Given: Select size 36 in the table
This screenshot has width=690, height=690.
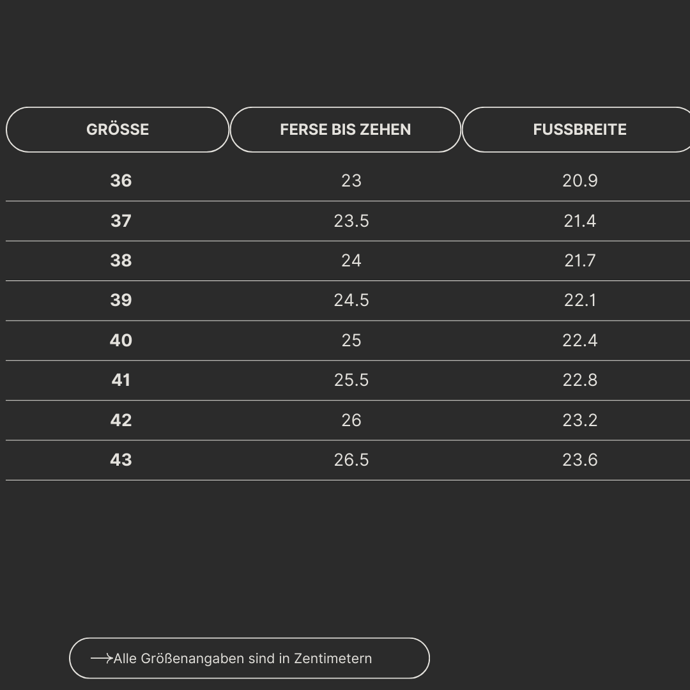Looking at the screenshot, I should point(121,181).
